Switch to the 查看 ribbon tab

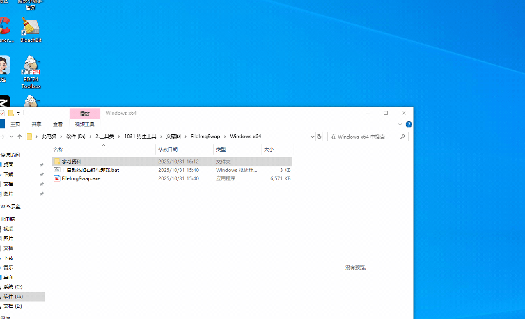pos(58,124)
